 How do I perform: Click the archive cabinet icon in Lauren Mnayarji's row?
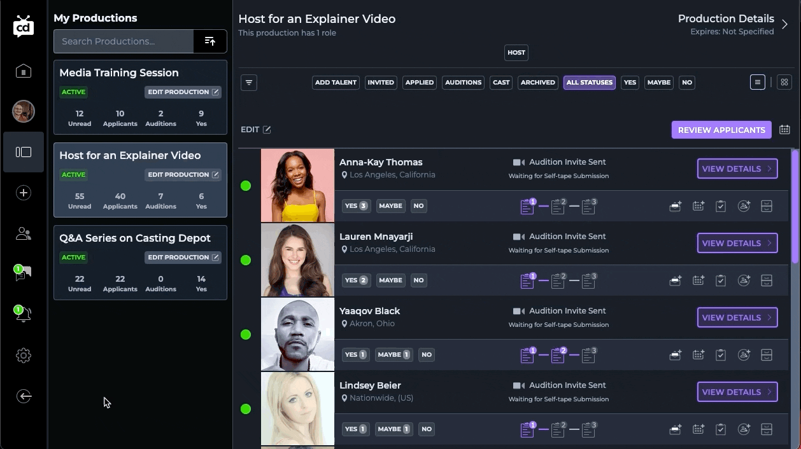pyautogui.click(x=767, y=280)
